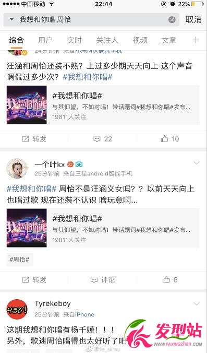
Task: Open the search type dropdown arrow
Action: [11, 20]
